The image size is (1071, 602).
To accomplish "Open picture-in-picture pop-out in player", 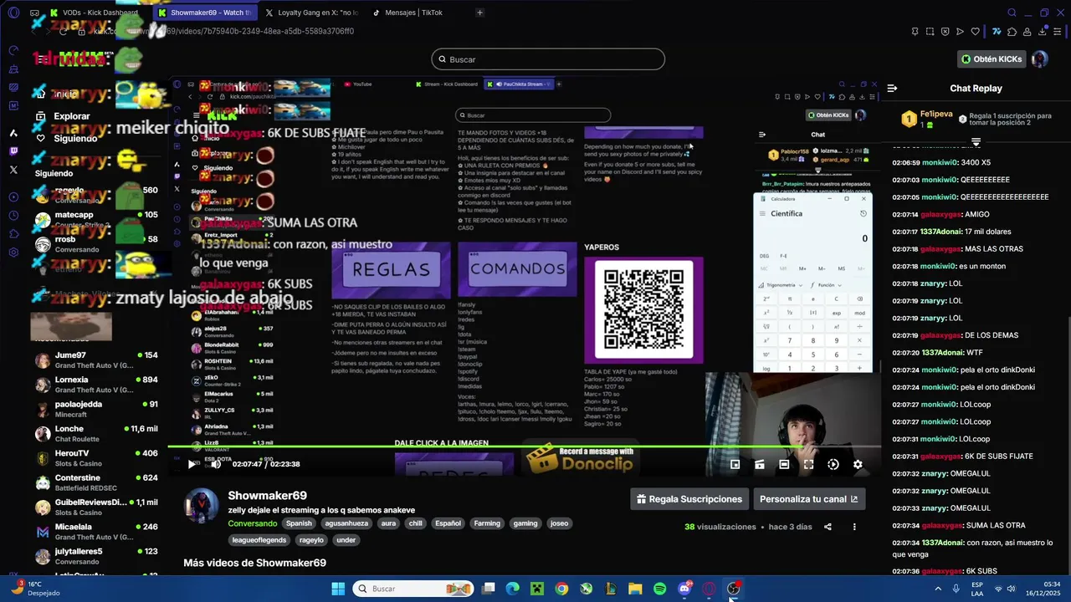I will coord(735,464).
